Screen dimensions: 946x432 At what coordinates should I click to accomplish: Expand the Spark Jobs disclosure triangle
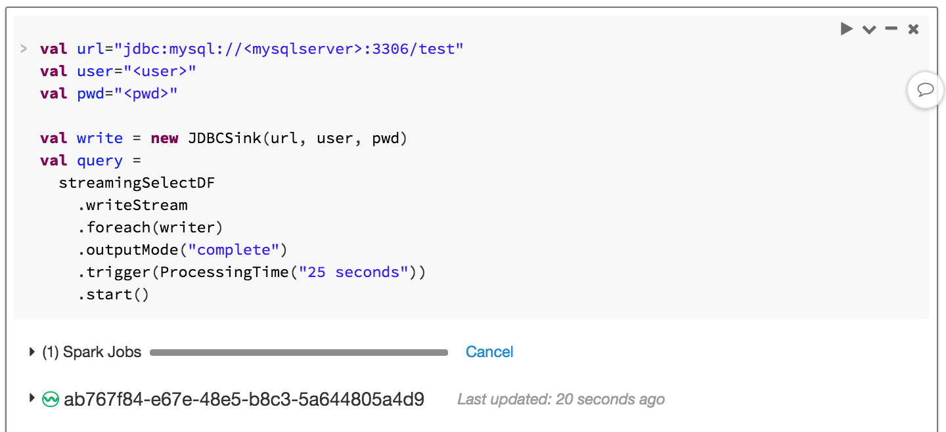click(32, 352)
